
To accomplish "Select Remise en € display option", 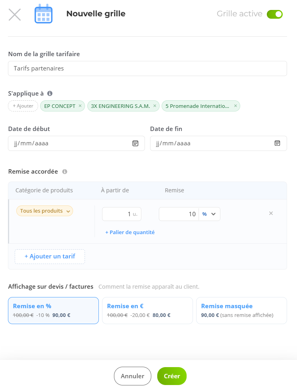I will pos(147,311).
